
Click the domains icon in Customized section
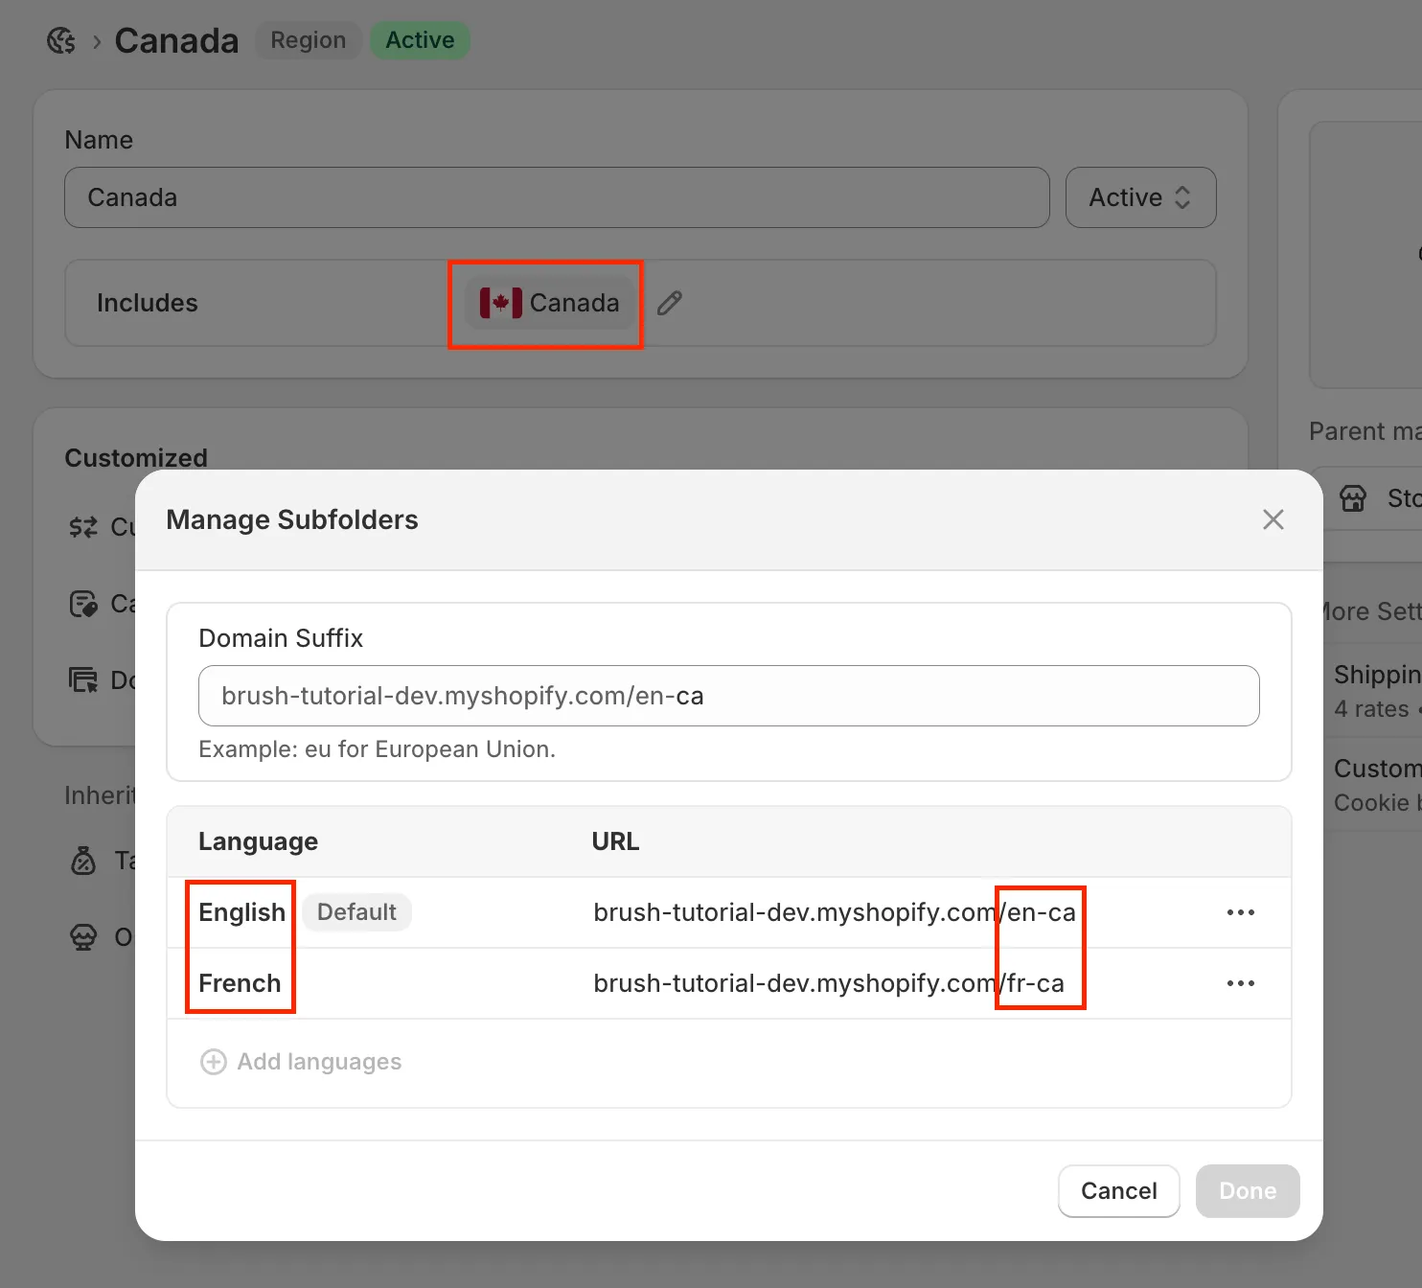83,680
